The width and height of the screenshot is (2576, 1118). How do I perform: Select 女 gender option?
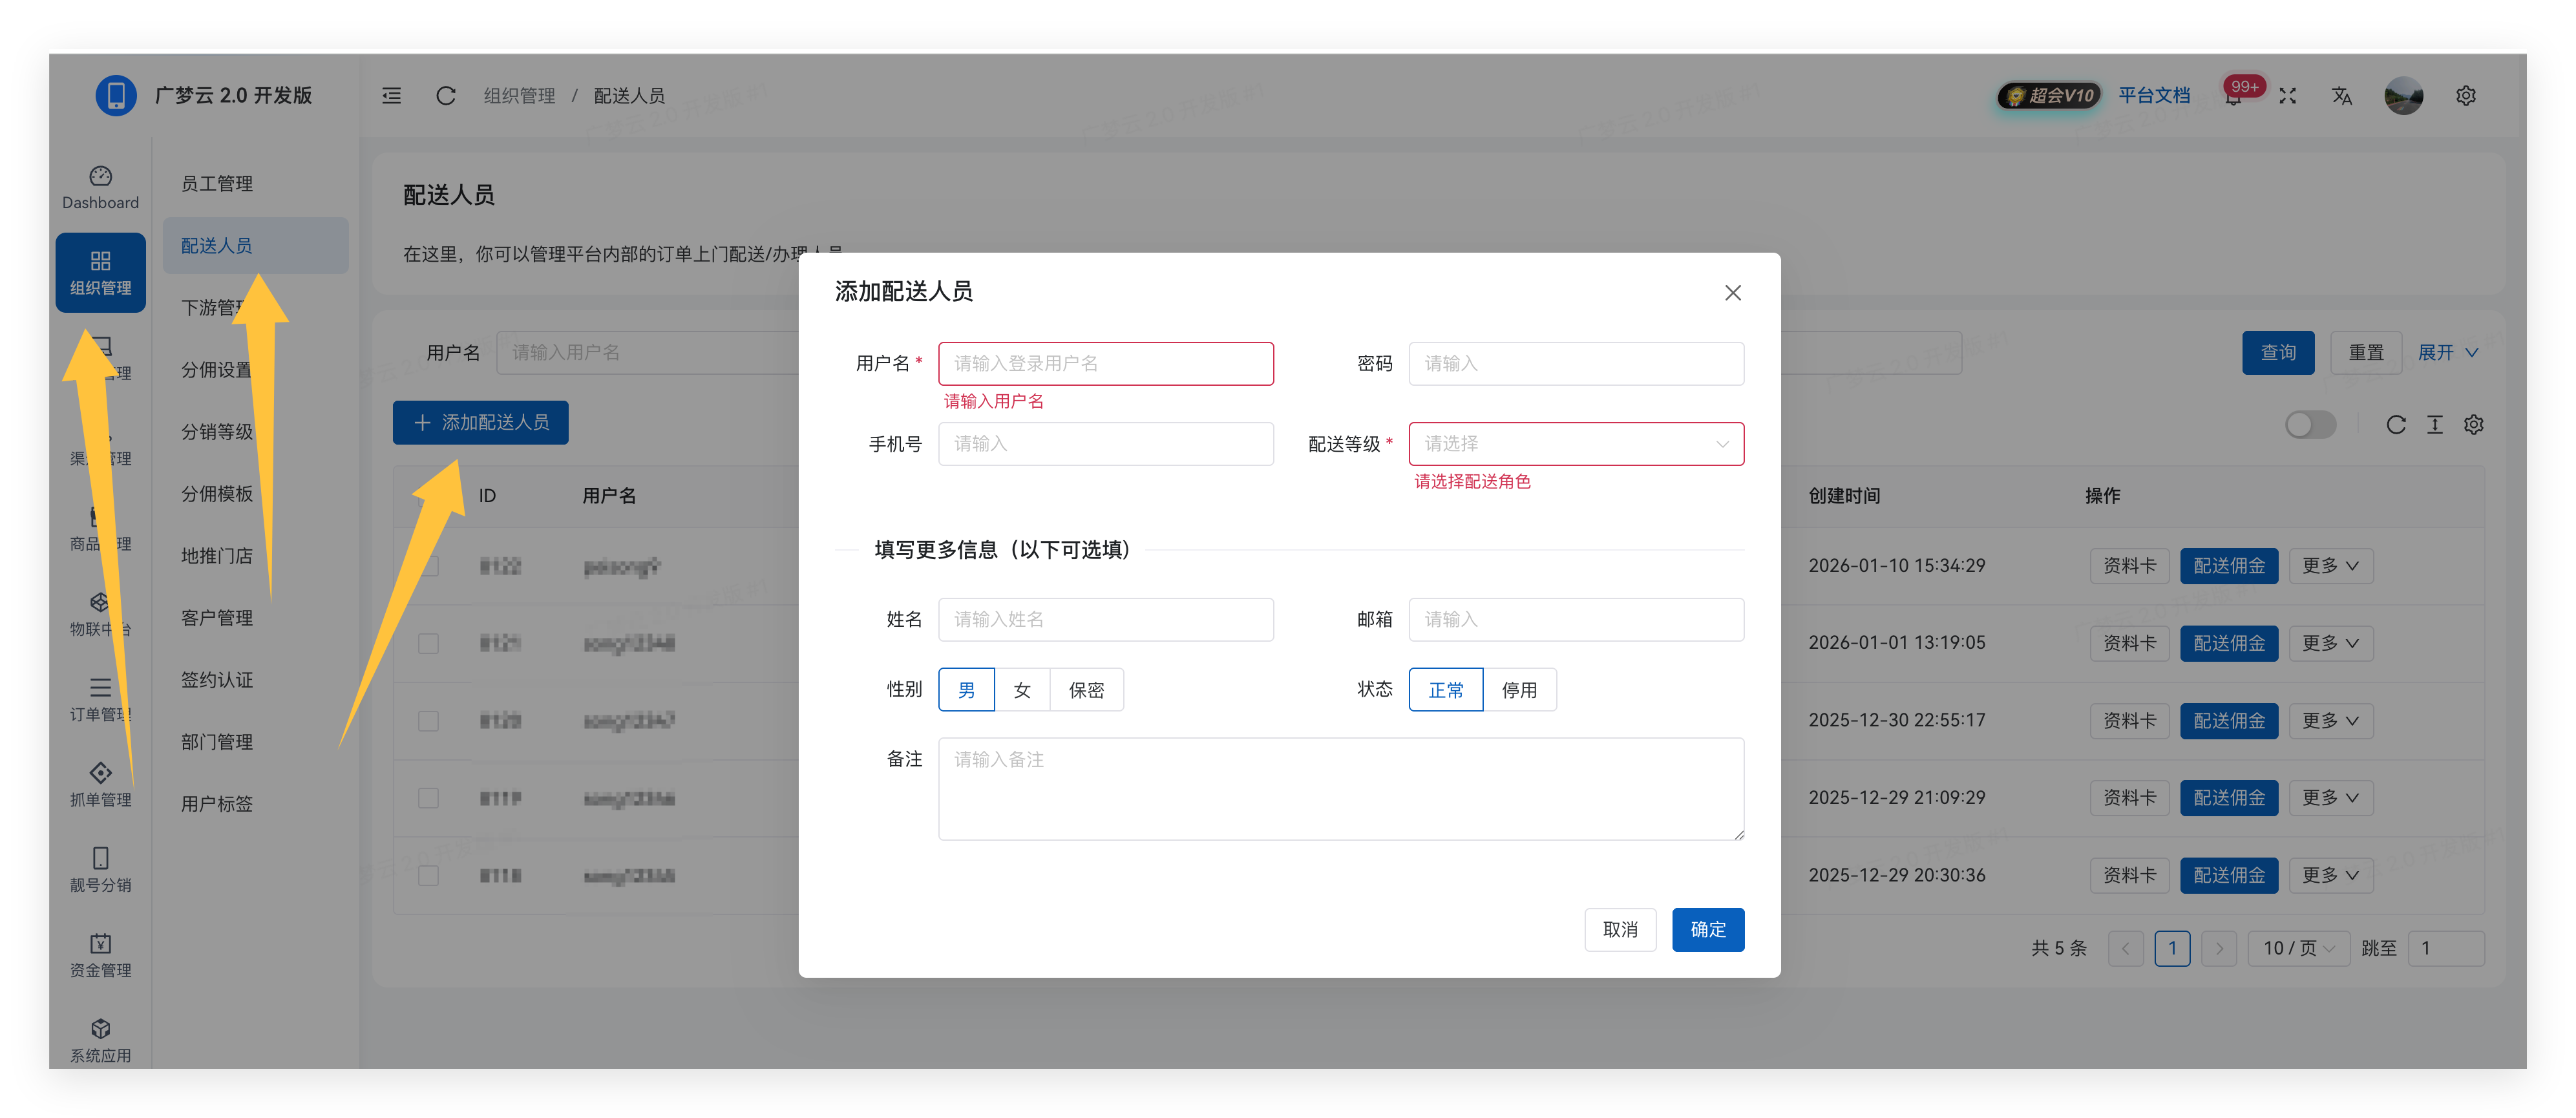[1022, 690]
